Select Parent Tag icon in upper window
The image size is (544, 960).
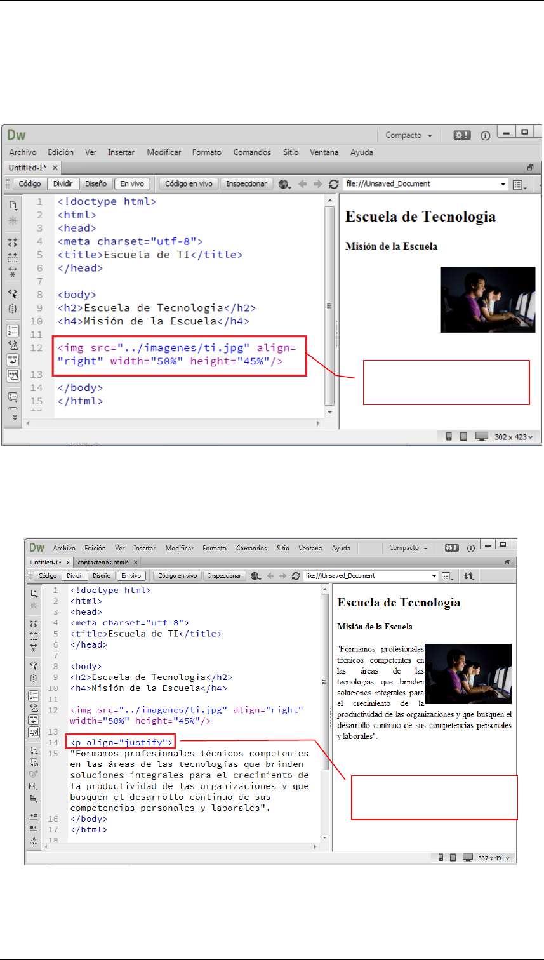(x=12, y=294)
